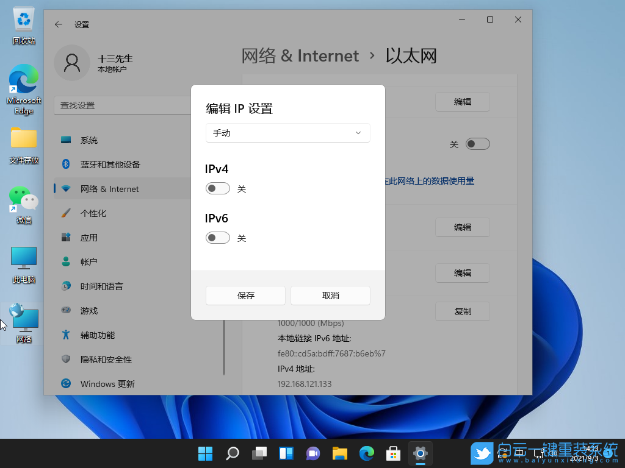Cancel the IP edit with 取消
Screen dimensions: 625x468
tap(330, 295)
